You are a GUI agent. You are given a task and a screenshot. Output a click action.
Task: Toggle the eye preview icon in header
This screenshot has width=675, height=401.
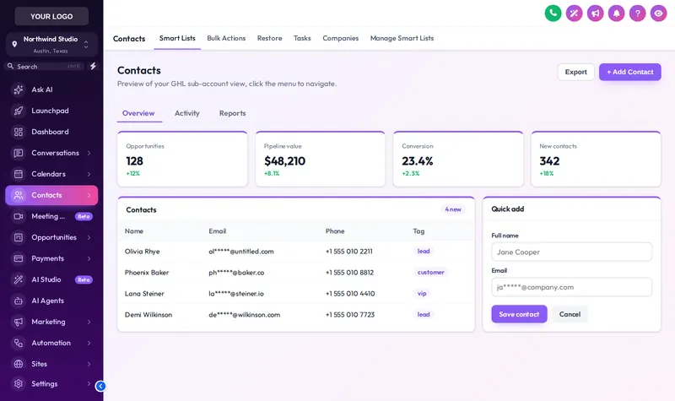(x=658, y=14)
